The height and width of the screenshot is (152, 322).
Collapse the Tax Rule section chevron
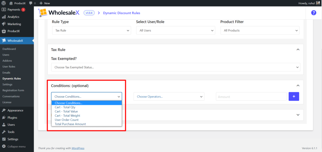point(298,49)
